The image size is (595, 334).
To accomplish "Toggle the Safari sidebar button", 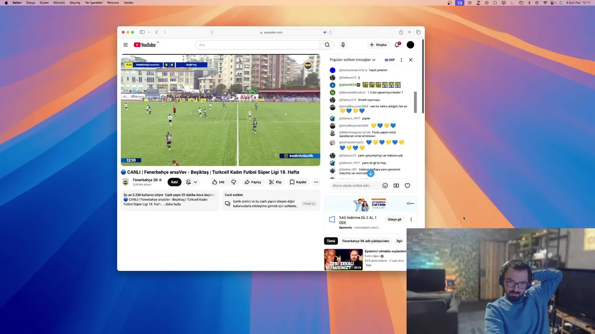I will coord(142,32).
